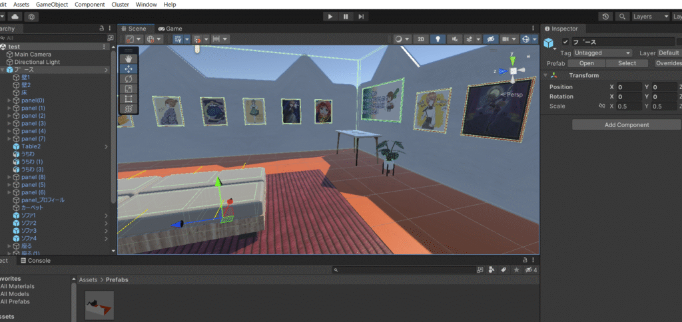
Task: Uncheck the GameObject active checkbox in Inspector
Action: click(x=565, y=43)
